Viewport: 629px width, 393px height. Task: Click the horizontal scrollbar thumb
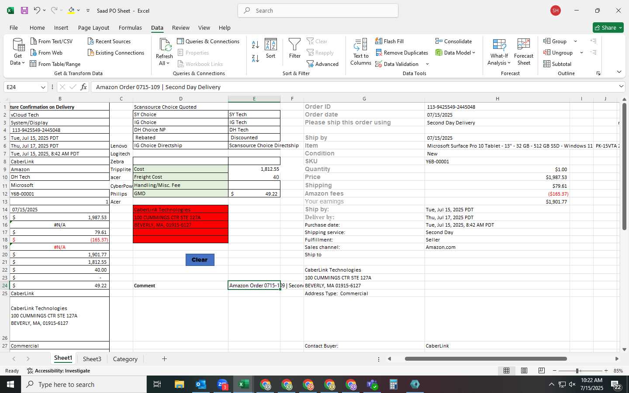pyautogui.click(x=486, y=359)
